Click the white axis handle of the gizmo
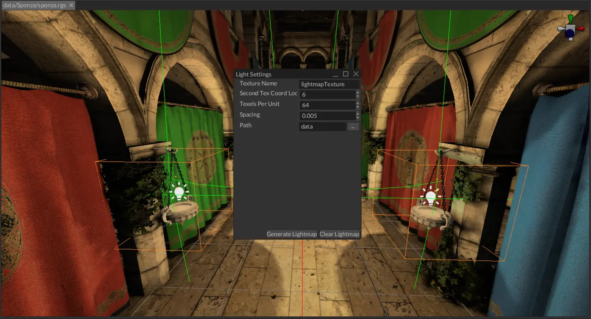The width and height of the screenshot is (591, 319). 561,29
